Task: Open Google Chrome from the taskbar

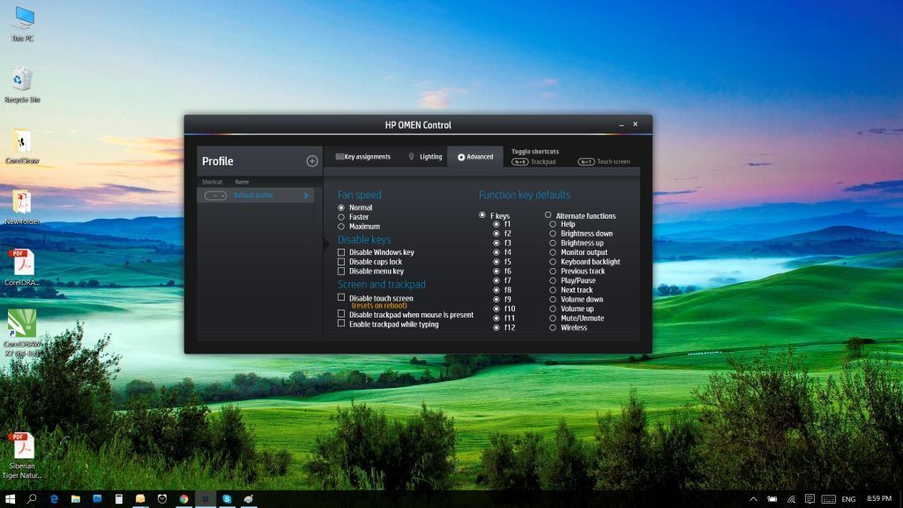Action: click(183, 499)
